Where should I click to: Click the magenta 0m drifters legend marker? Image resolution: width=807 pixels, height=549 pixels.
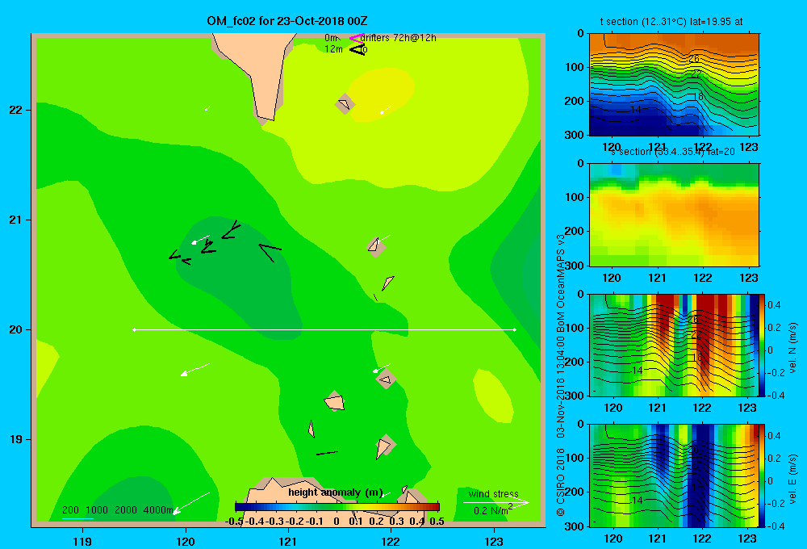[357, 38]
